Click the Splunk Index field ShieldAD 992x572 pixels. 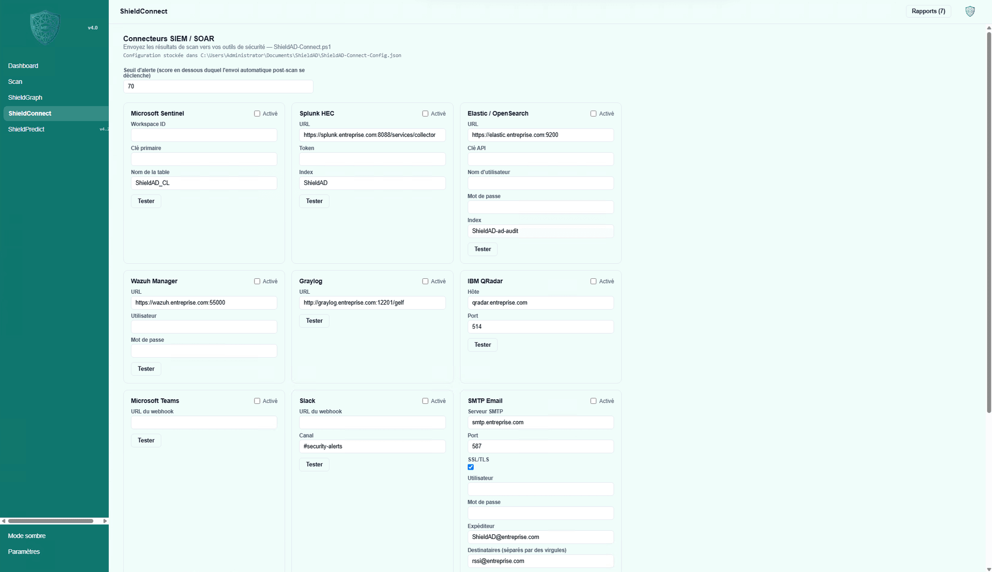coord(372,183)
